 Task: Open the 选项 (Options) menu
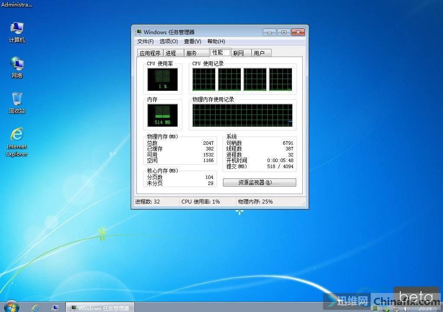[x=168, y=41]
